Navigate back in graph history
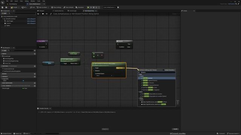 [43, 14]
